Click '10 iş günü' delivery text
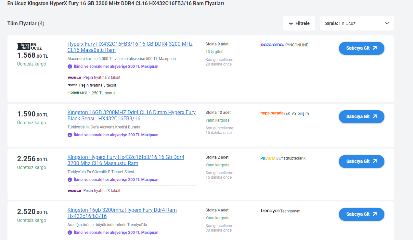The height and width of the screenshot is (240, 413). point(214,52)
